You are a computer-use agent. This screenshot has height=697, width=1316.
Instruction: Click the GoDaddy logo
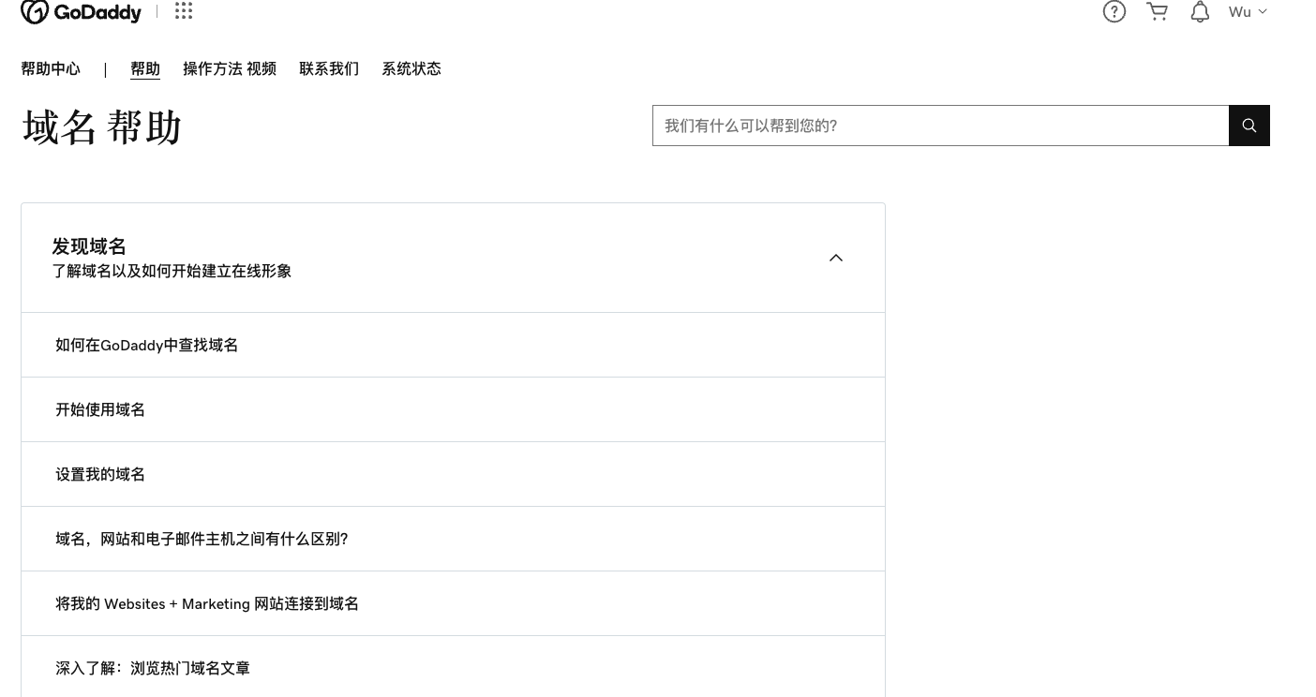click(81, 12)
